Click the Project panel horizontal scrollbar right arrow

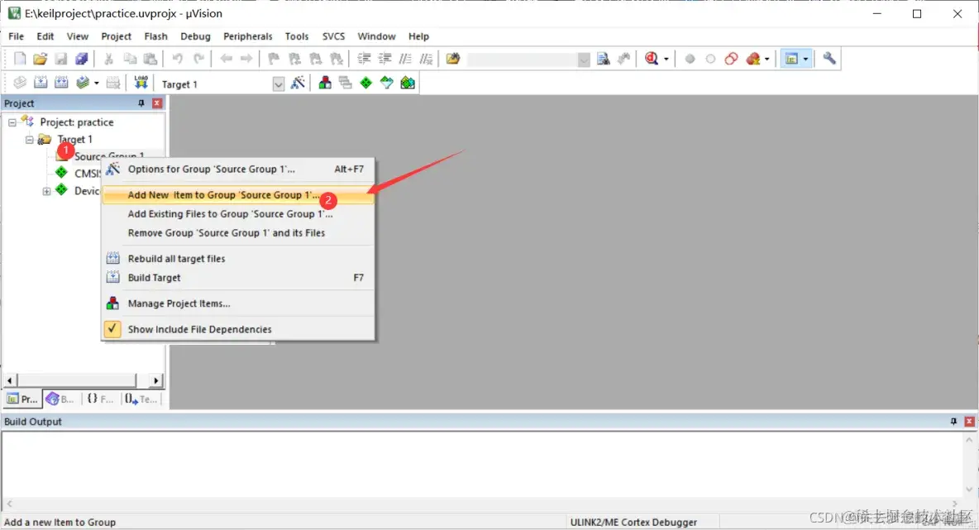coord(156,380)
